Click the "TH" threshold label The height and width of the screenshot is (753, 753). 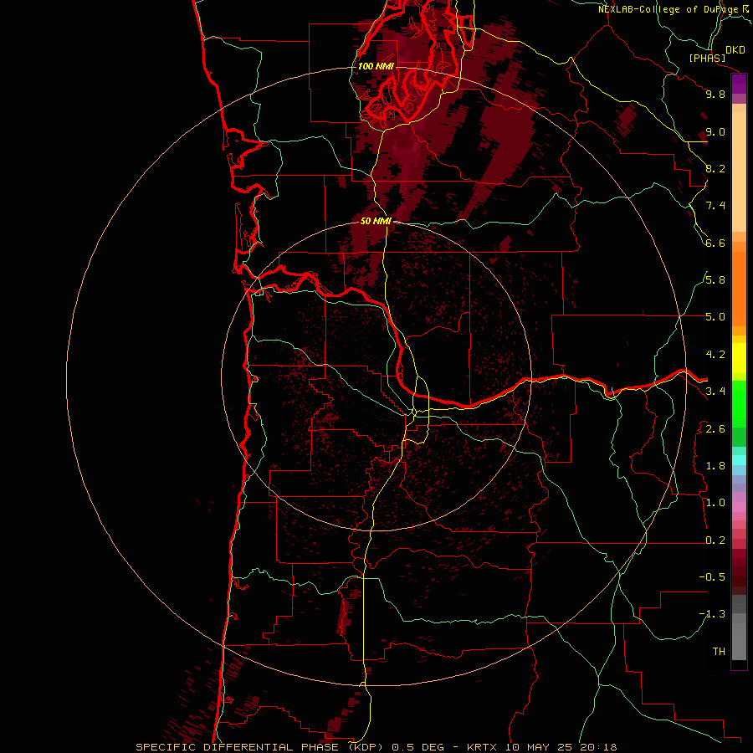click(719, 652)
